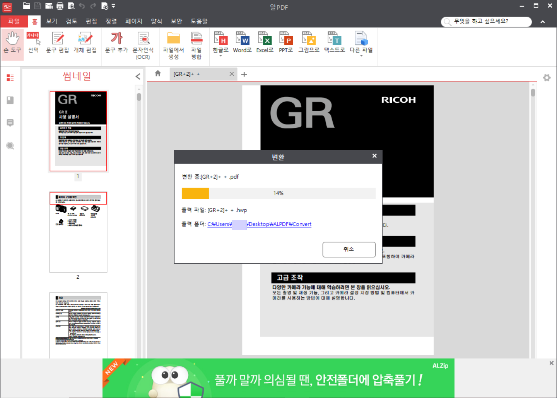Open the output folder path link

click(x=260, y=224)
